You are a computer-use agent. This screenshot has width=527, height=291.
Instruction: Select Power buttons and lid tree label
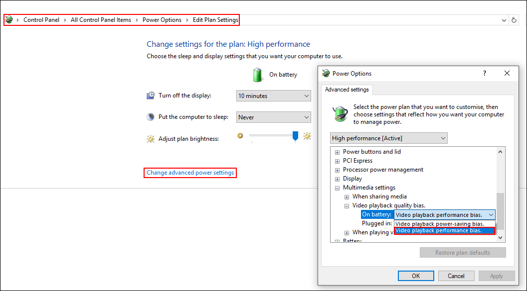point(372,152)
